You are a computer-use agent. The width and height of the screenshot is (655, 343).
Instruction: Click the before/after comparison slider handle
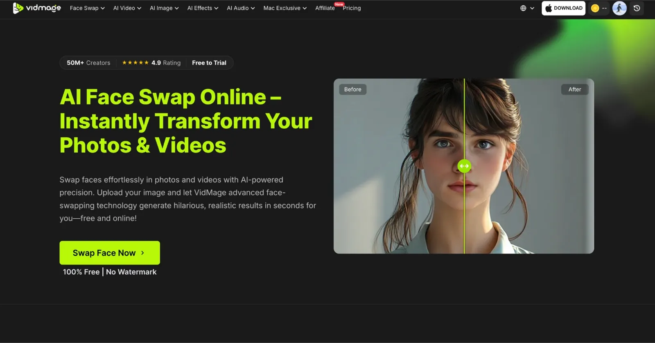464,166
